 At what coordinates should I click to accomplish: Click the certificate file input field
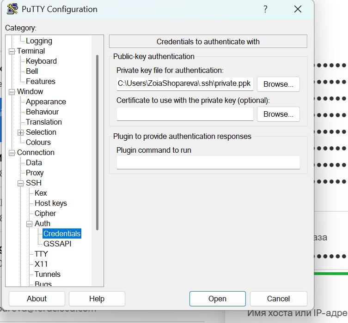[x=185, y=114]
